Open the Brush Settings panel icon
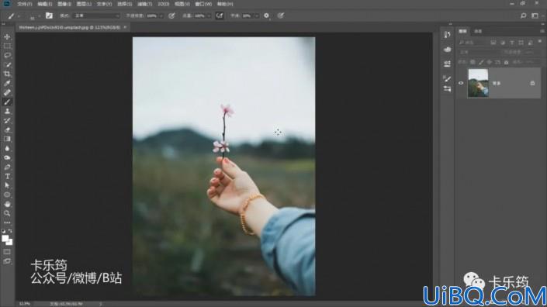This screenshot has height=307, width=547. point(447,78)
